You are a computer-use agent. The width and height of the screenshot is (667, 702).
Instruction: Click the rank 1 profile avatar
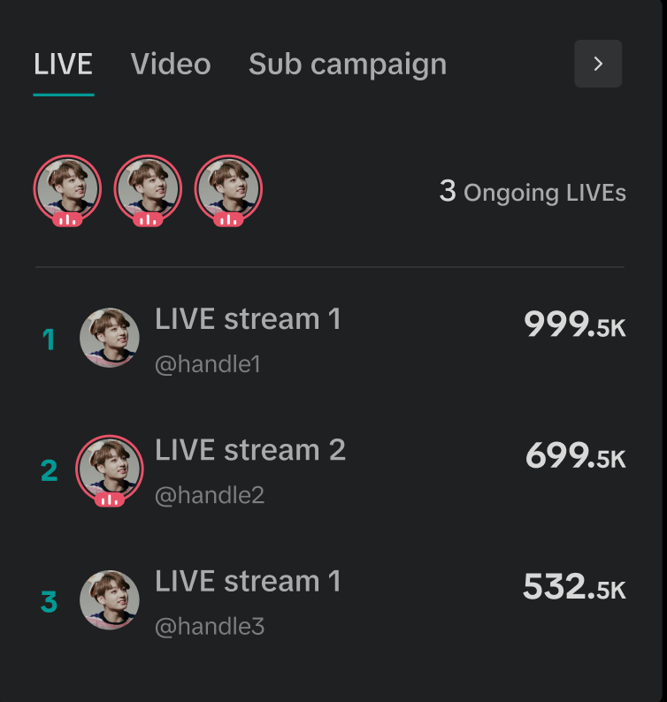point(110,338)
